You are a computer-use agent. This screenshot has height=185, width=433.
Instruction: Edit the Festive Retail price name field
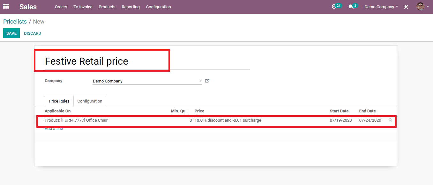(x=147, y=61)
